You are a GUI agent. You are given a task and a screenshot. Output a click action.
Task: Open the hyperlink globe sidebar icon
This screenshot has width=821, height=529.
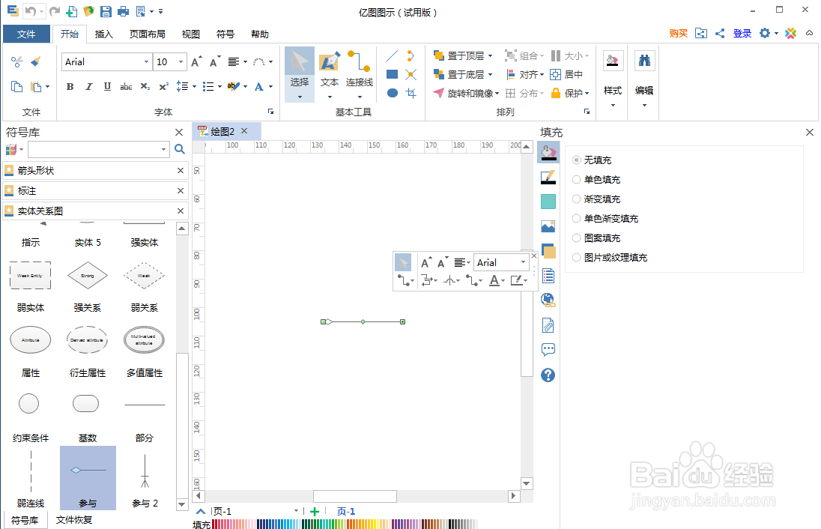coord(548,300)
